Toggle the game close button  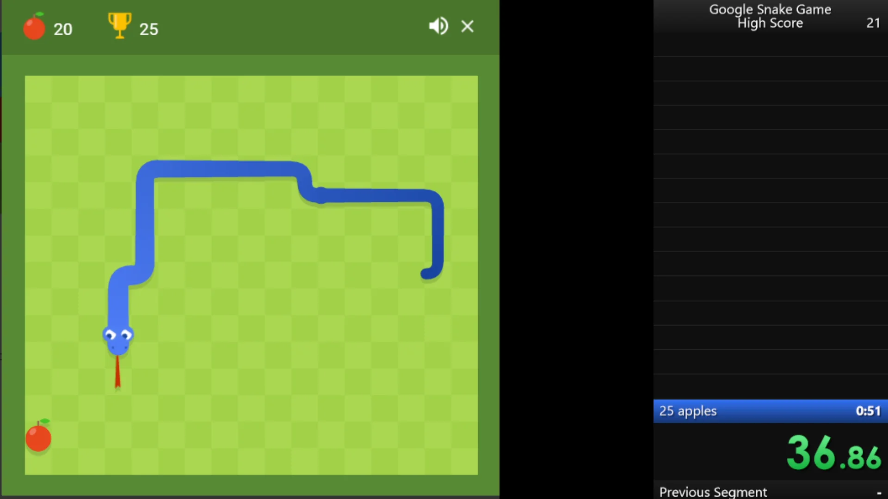coord(467,25)
